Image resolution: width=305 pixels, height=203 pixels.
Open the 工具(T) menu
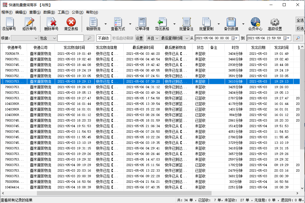point(63,12)
